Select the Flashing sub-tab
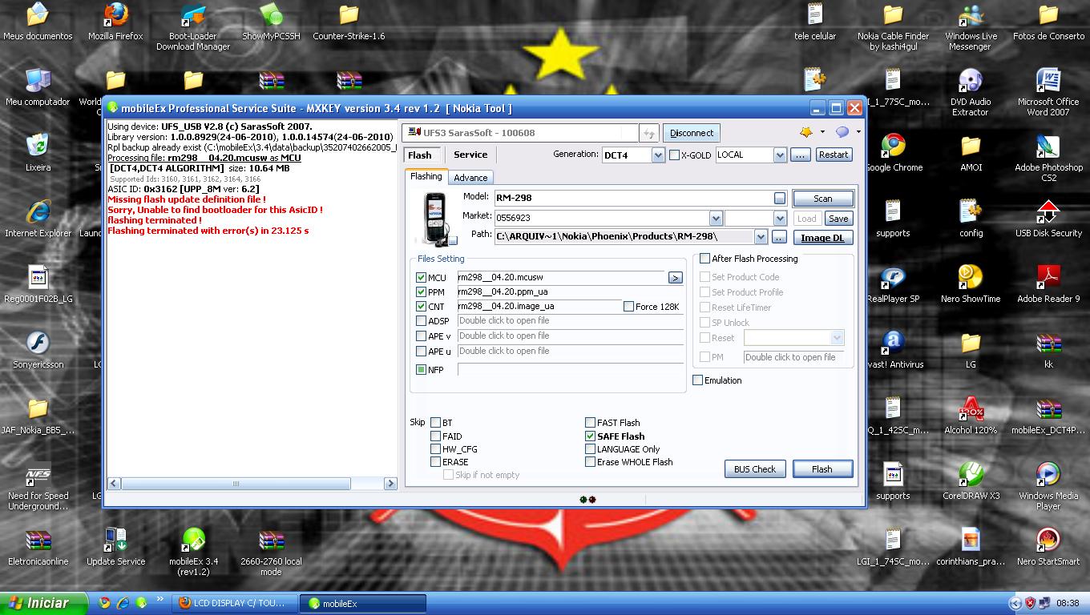 426,176
